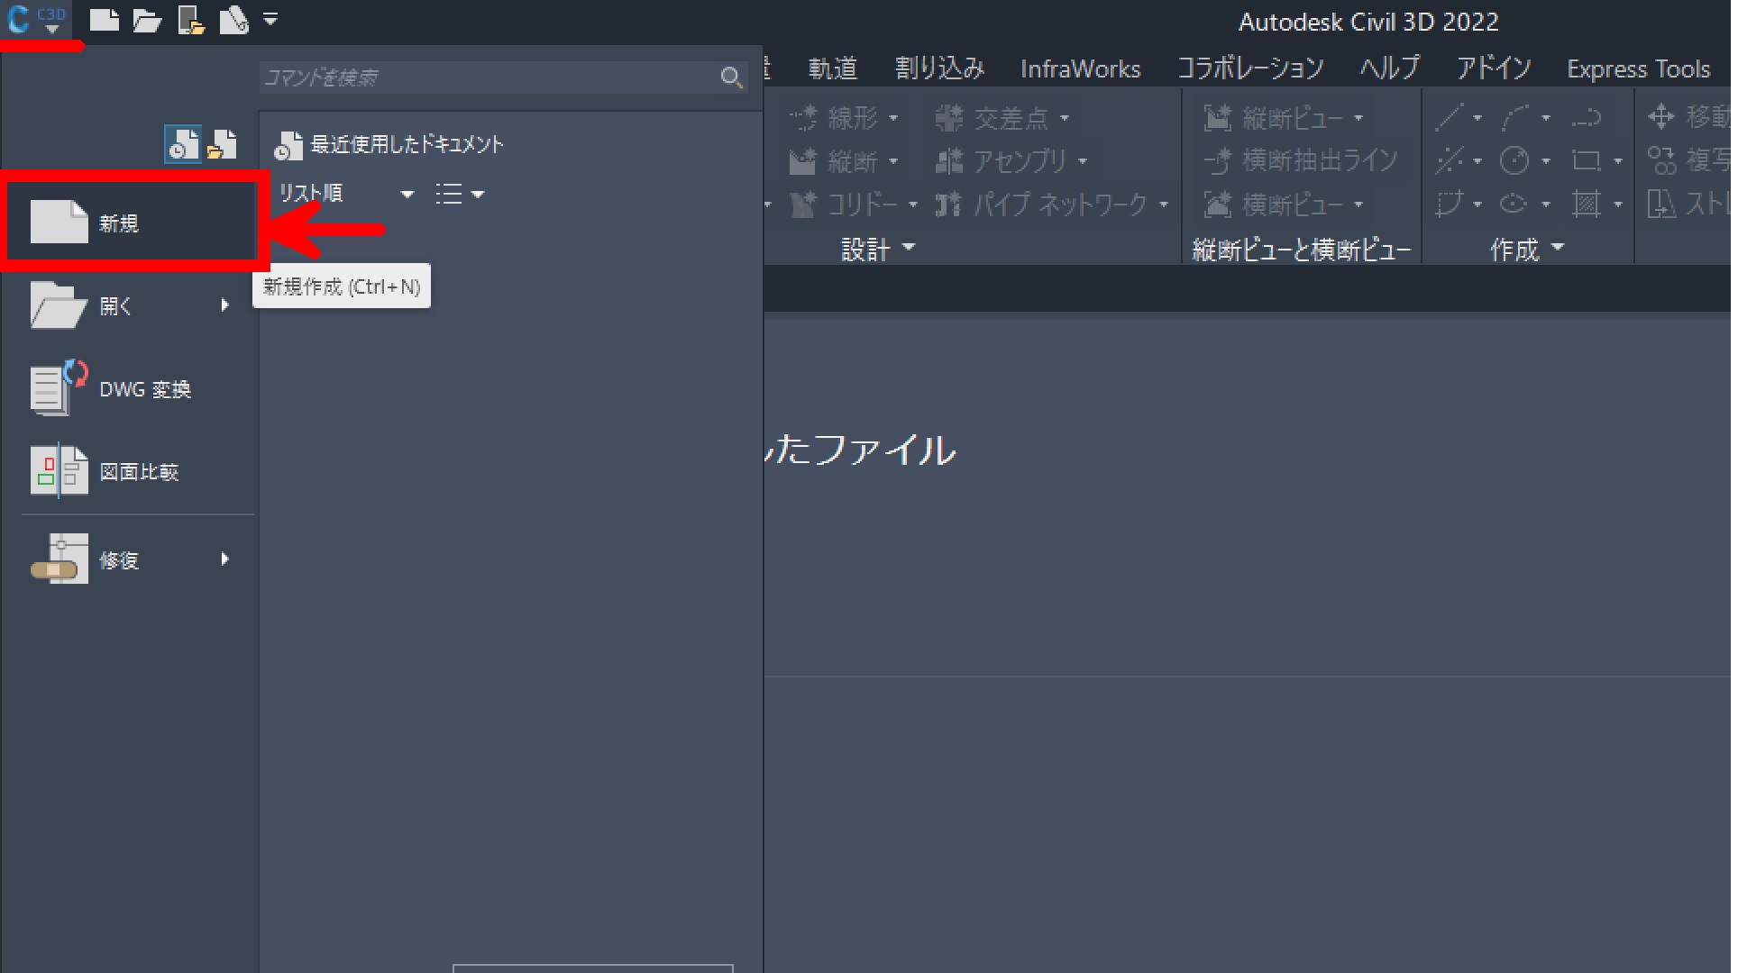Show open documents icon toggle
Image resolution: width=1738 pixels, height=973 pixels.
pos(222,143)
